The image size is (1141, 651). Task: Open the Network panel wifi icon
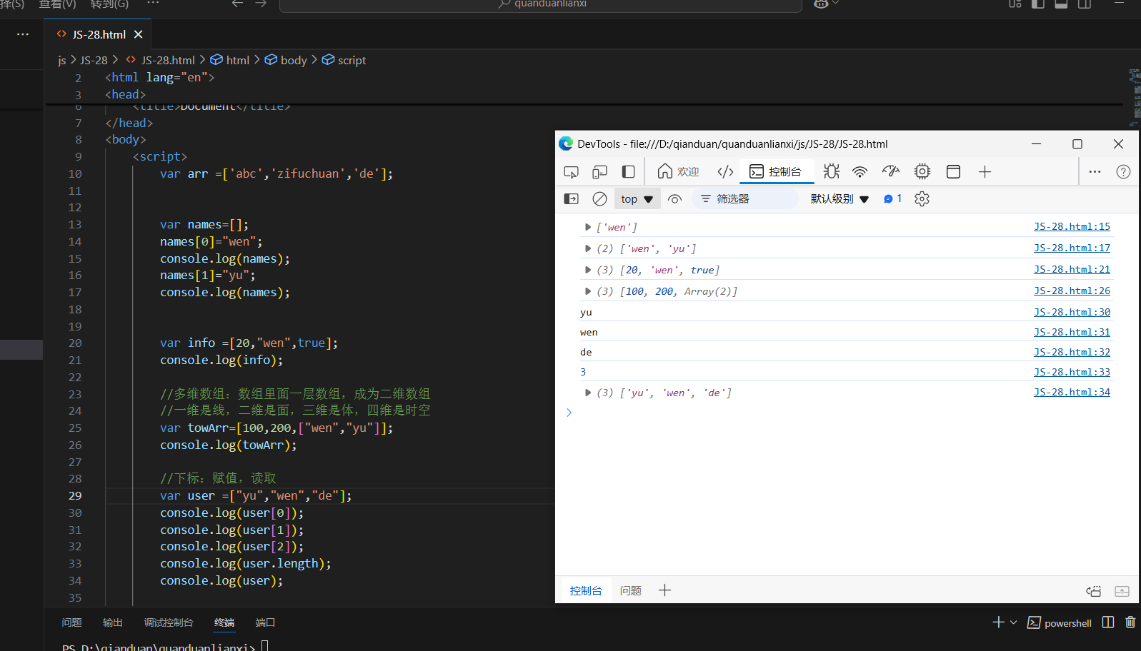860,171
